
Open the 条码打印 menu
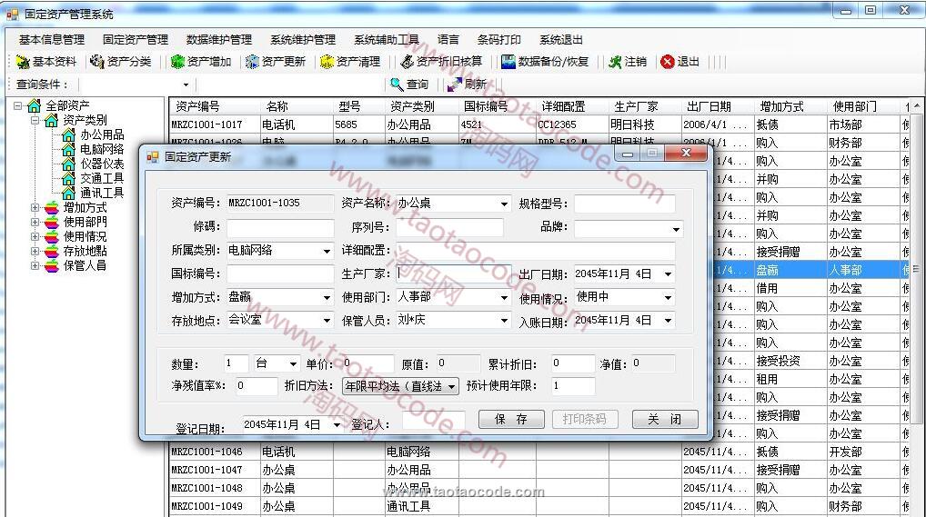498,40
